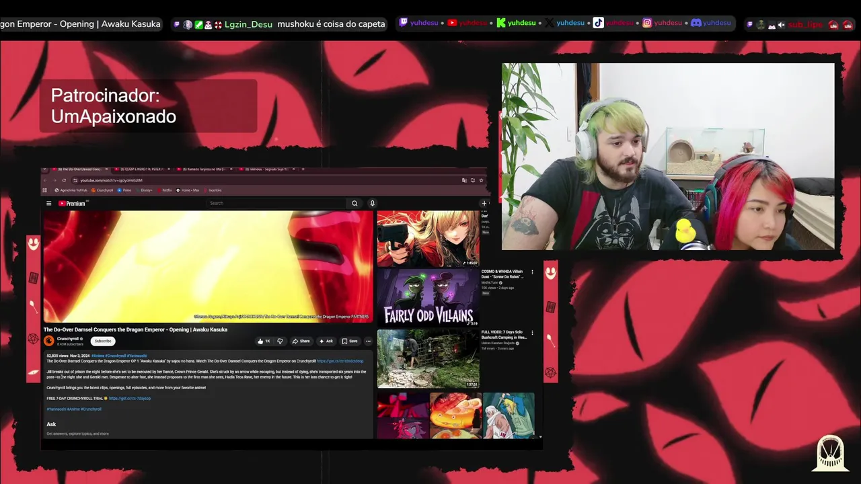Expand the browser tab search chevron
This screenshot has width=861, height=484.
[44, 169]
